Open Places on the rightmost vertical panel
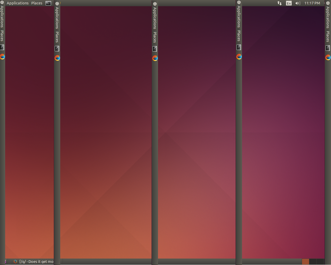The image size is (331, 265). [328, 36]
